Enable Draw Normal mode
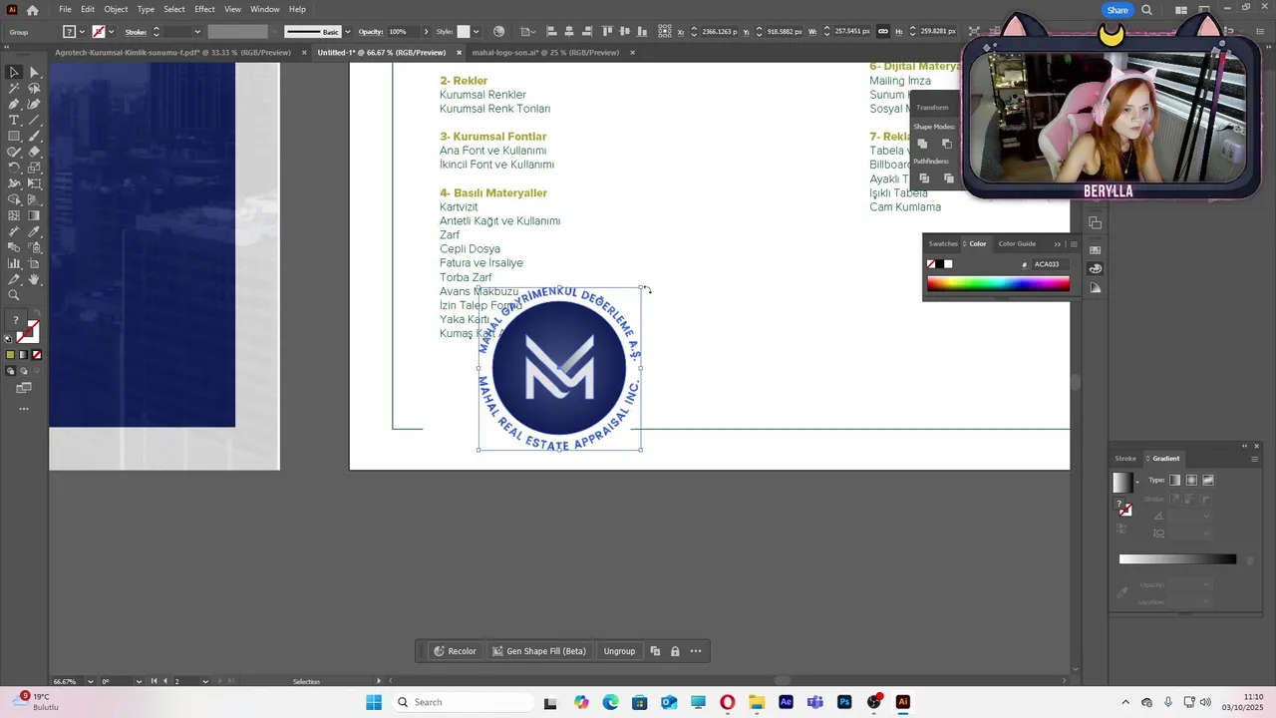Screen dimensions: 1276x718 pyautogui.click(x=10, y=371)
